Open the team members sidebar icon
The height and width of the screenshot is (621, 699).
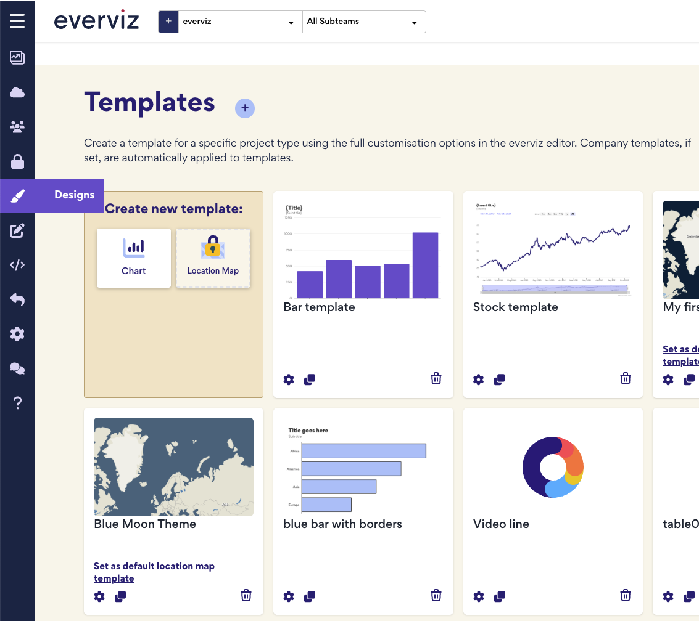(x=17, y=127)
